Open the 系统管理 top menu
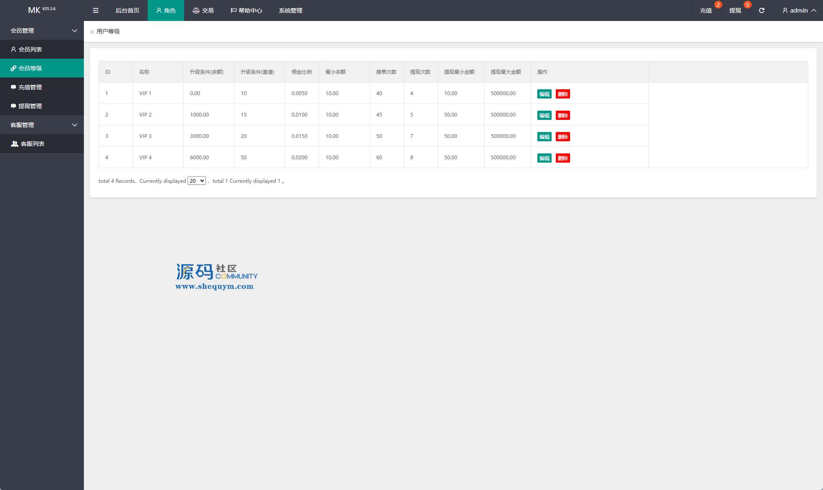Viewport: 823px width, 490px height. pyautogui.click(x=291, y=10)
